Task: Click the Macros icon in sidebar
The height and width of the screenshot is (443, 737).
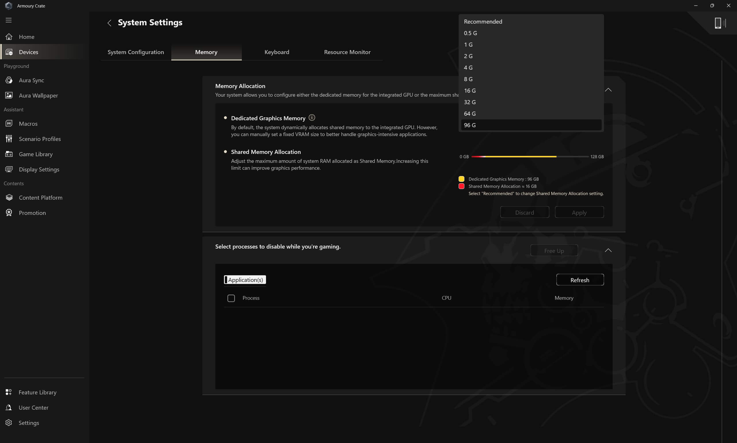Action: [9, 123]
